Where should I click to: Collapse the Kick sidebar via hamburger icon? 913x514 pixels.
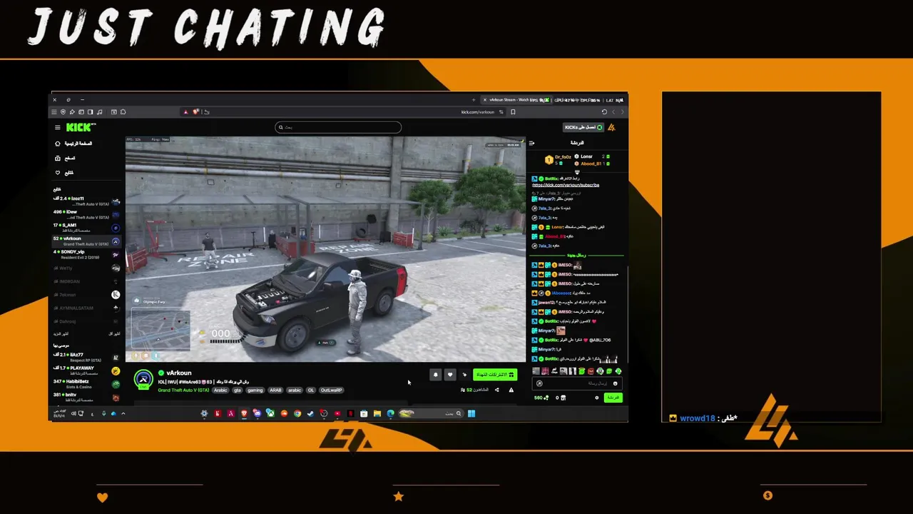(58, 127)
